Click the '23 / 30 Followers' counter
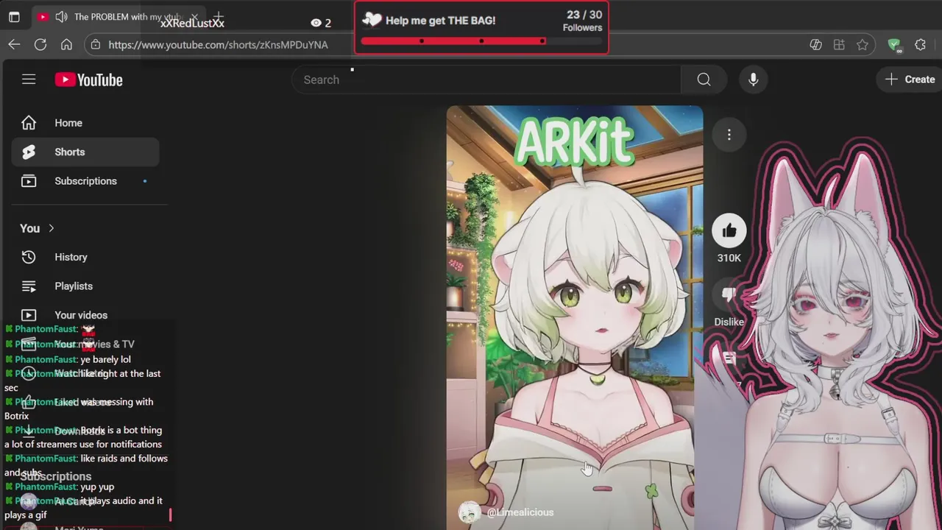The image size is (942, 530). [583, 21]
